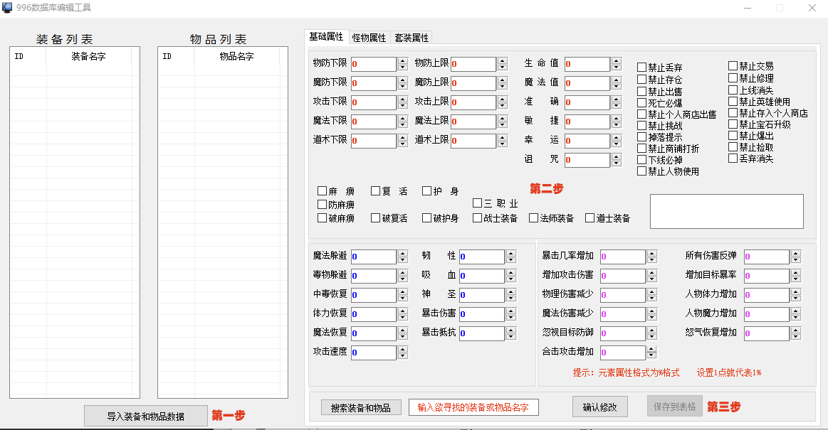The height and width of the screenshot is (430, 828).
Task: Click the 神圣 value field
Action: pyautogui.click(x=482, y=295)
